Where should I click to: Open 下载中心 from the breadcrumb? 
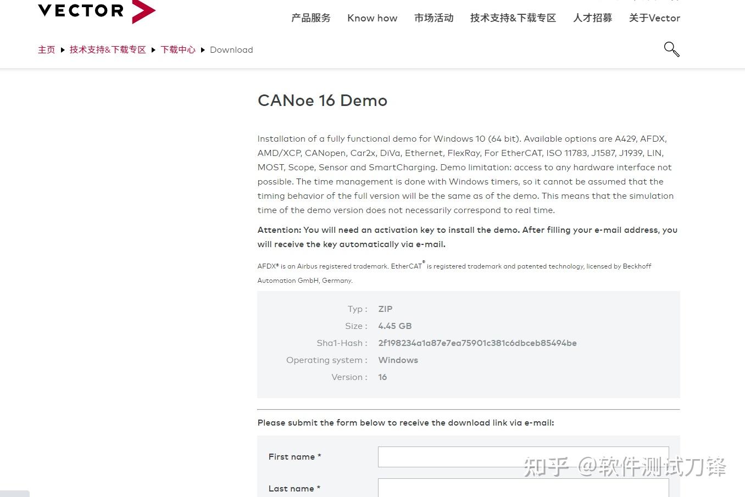[177, 49]
